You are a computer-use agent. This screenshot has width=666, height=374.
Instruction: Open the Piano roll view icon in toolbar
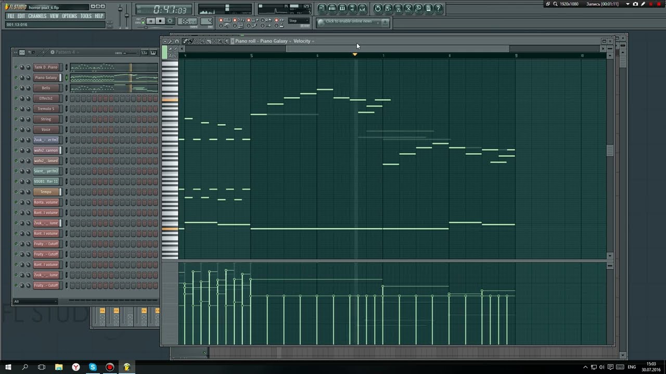click(x=342, y=8)
